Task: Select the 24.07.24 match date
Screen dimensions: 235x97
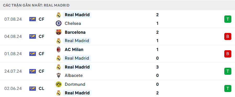Action: pyautogui.click(x=13, y=71)
